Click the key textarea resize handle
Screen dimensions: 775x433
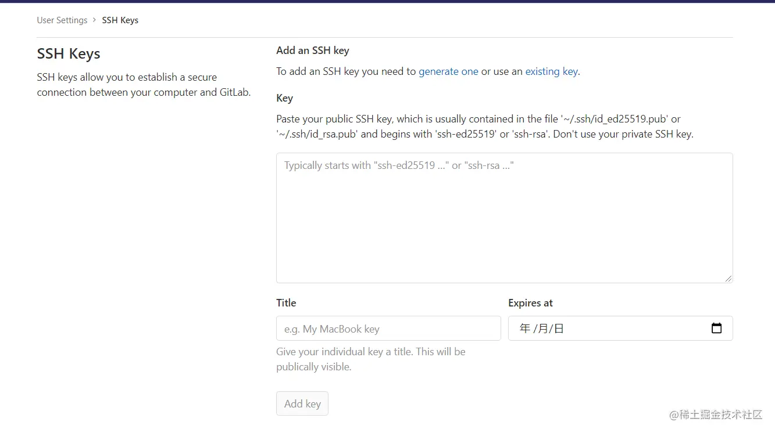728,279
